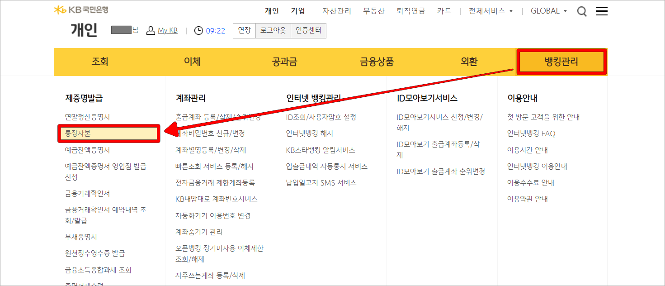Click 입출금내역 자동통지 서비스 link
This screenshot has height=286, width=665.
pyautogui.click(x=327, y=166)
